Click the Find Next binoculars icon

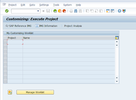(80, 11)
